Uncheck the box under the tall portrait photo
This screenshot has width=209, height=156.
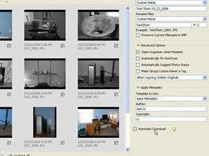pos(63,143)
